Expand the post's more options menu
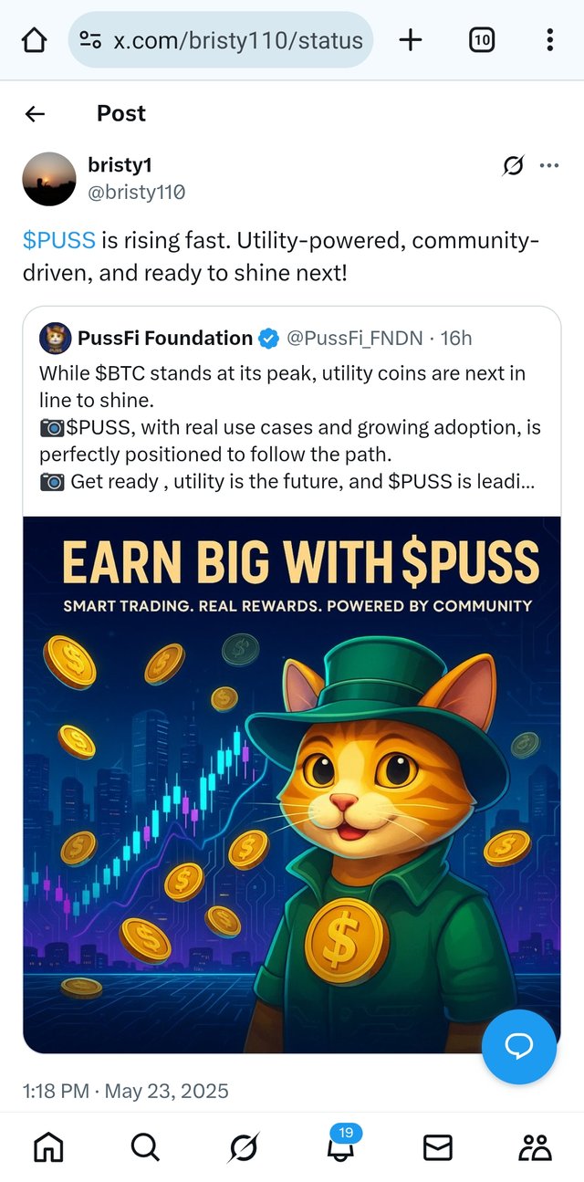The height and width of the screenshot is (1182, 584). [549, 166]
